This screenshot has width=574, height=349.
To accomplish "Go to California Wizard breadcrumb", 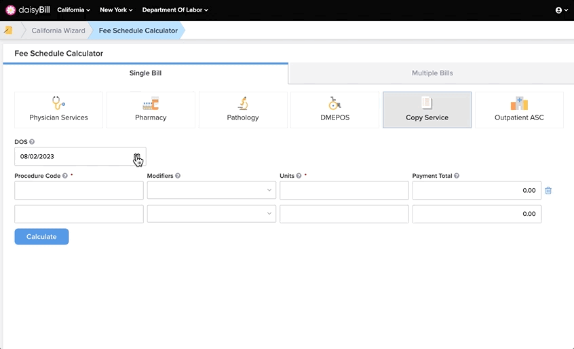I will [x=58, y=31].
